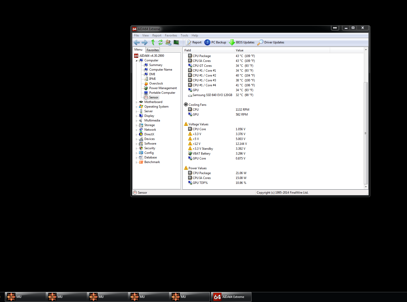Expand the Multimedia tree node
Screen dimensions: 407x302
point(136,121)
